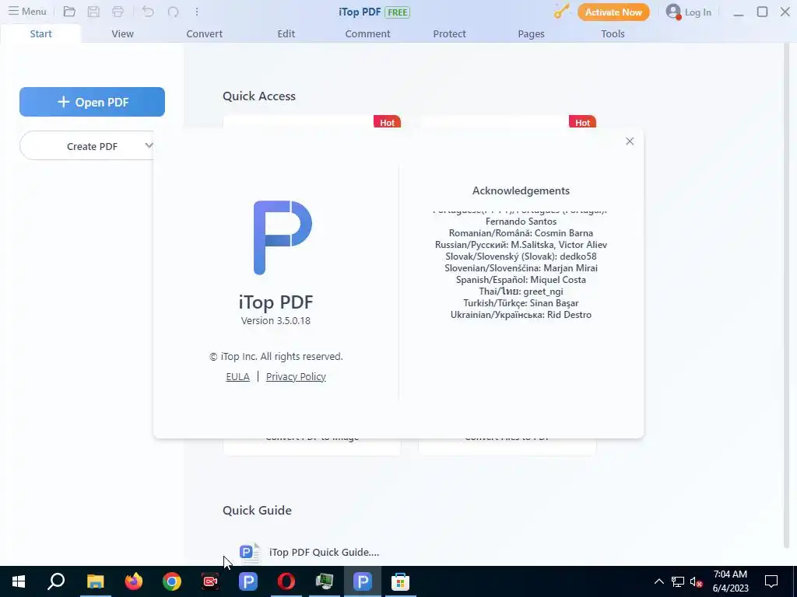Screen dimensions: 797x597
Task: Click the active iTop PDF taskbar icon
Action: 363,581
